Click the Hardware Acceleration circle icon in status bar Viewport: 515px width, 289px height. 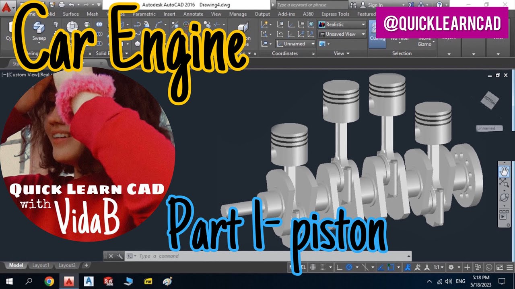tap(489, 267)
